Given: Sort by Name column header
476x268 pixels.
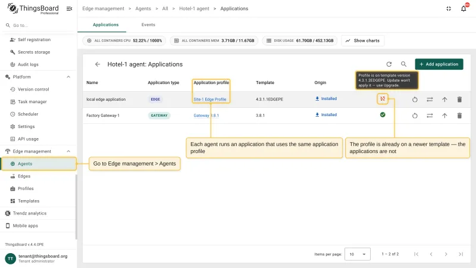Looking at the screenshot, I should [92, 83].
